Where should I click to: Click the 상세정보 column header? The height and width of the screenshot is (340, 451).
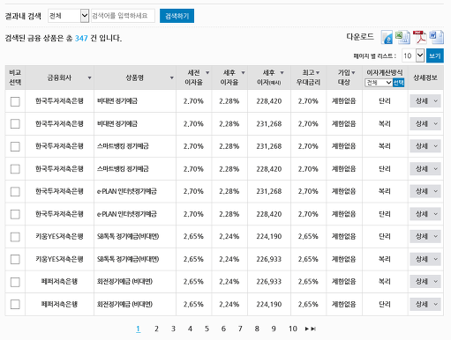pos(425,78)
